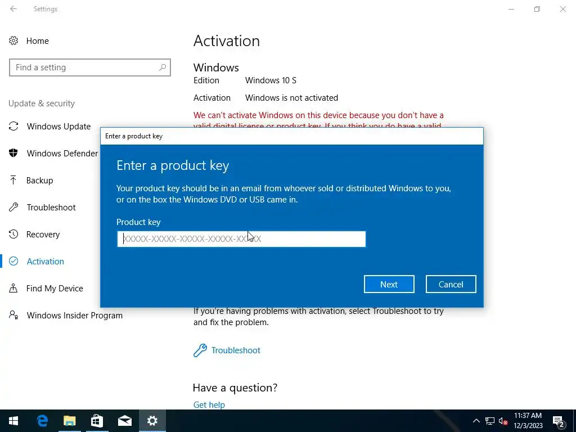576x432 pixels.
Task: Select Troubleshoot in the sidebar
Action: point(51,207)
